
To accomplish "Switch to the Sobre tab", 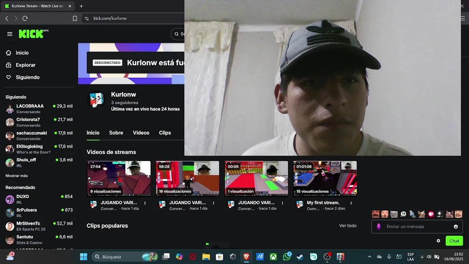I will point(116,133).
